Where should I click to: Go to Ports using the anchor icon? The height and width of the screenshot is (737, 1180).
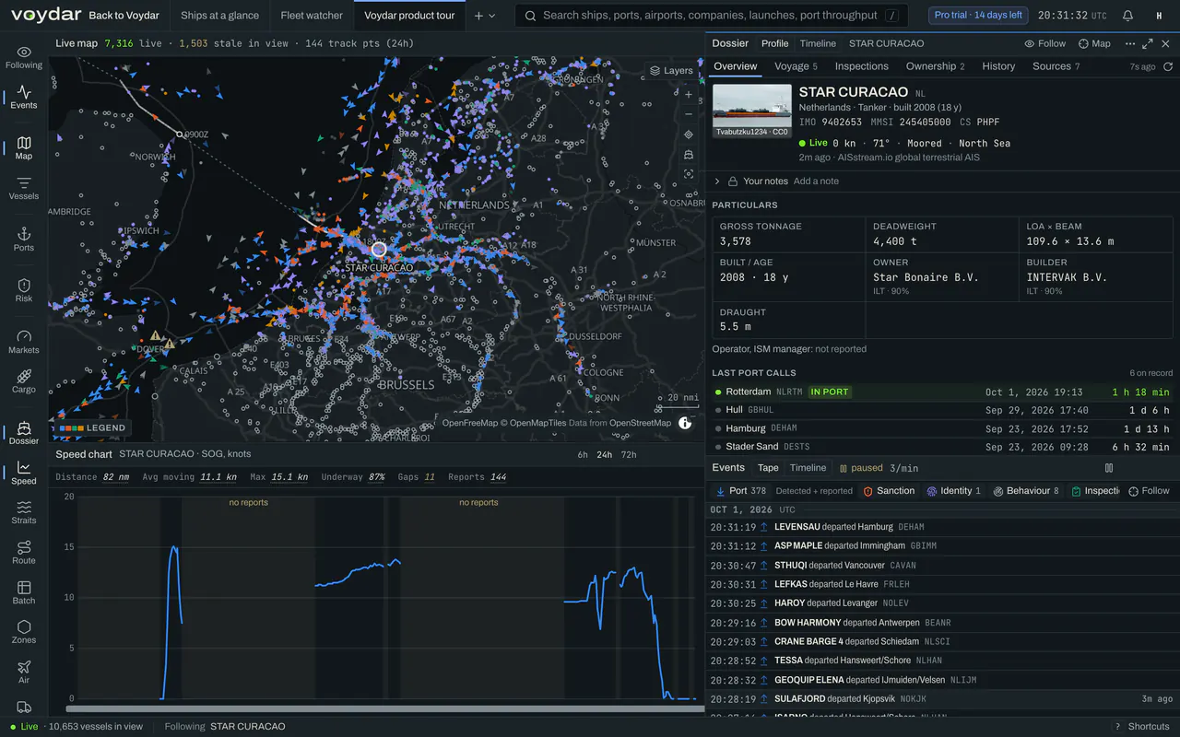point(24,240)
